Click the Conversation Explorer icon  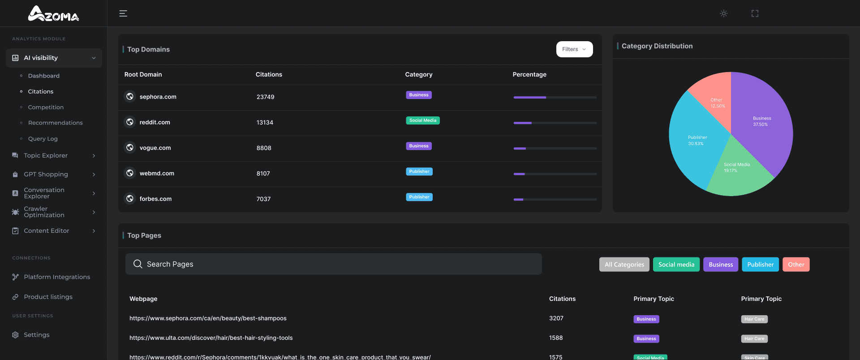tap(15, 193)
